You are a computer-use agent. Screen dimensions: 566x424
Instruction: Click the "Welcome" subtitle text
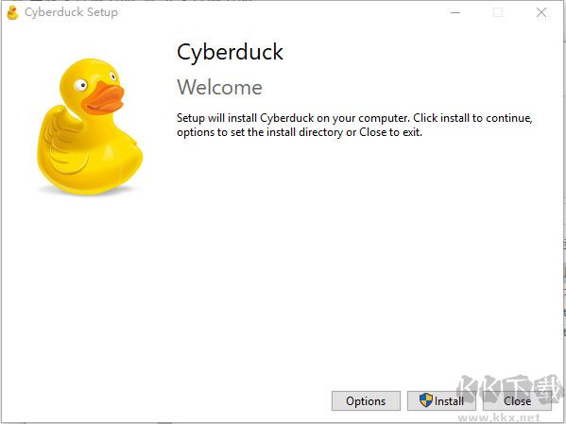219,87
